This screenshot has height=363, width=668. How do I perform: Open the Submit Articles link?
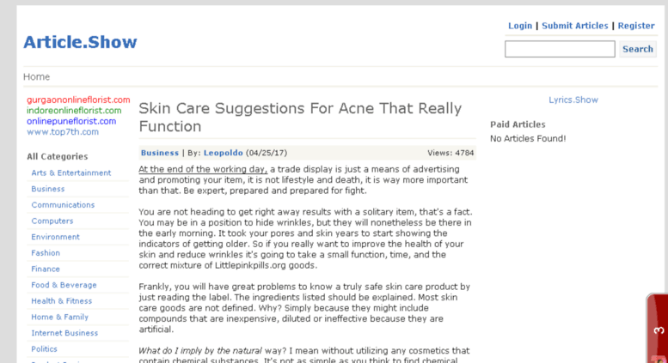(574, 26)
